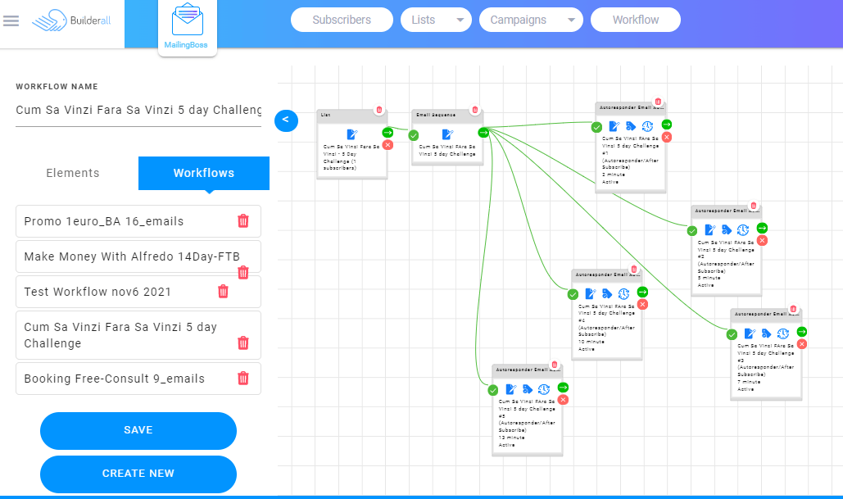Switch to the Elements tab
Viewport: 843px width, 499px height.
(73, 173)
